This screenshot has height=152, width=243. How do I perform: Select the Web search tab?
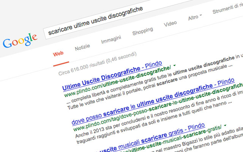coord(58,54)
